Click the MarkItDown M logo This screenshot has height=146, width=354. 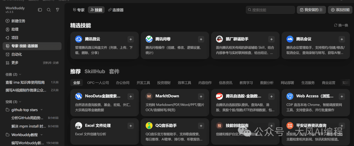tap(149, 96)
